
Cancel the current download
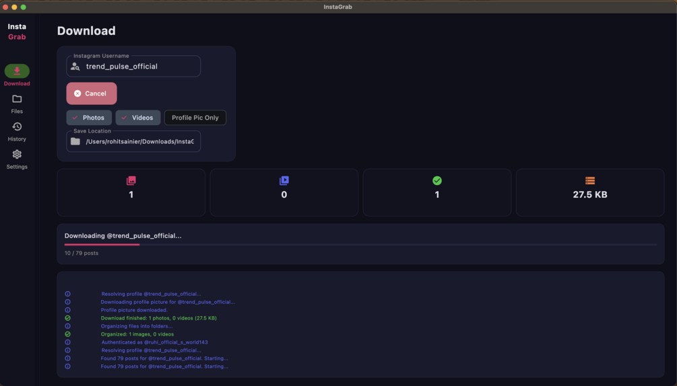92,93
